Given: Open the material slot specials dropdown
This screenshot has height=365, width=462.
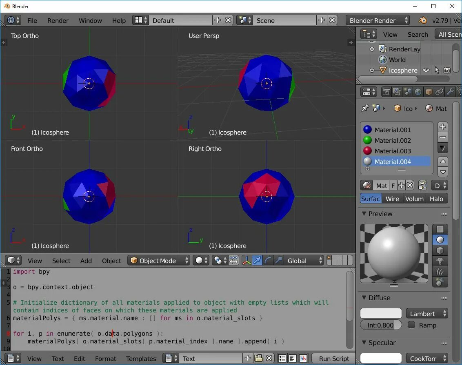Looking at the screenshot, I should pos(442,148).
